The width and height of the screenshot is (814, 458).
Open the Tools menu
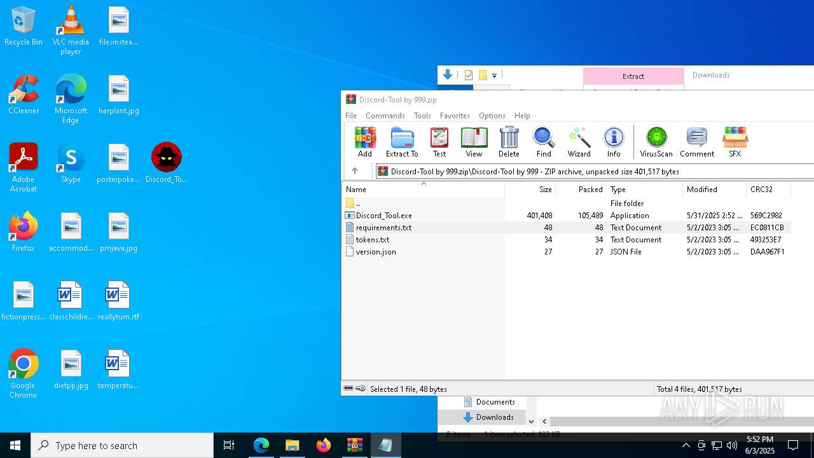coord(422,116)
